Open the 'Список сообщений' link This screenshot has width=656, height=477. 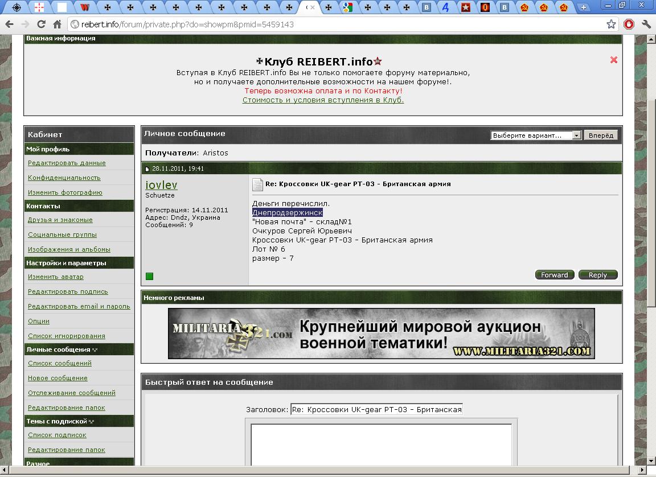[60, 363]
